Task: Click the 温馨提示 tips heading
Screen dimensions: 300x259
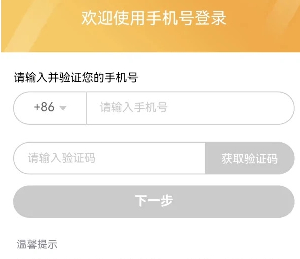Action: (37, 244)
